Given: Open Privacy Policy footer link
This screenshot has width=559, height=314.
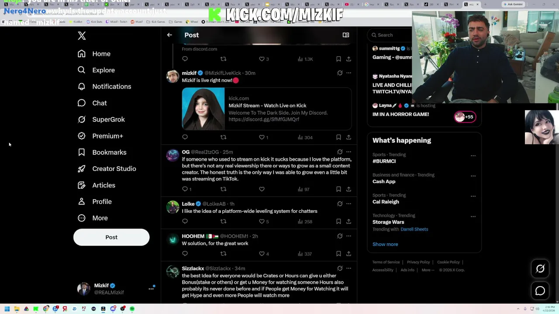Looking at the screenshot, I should pos(418,262).
